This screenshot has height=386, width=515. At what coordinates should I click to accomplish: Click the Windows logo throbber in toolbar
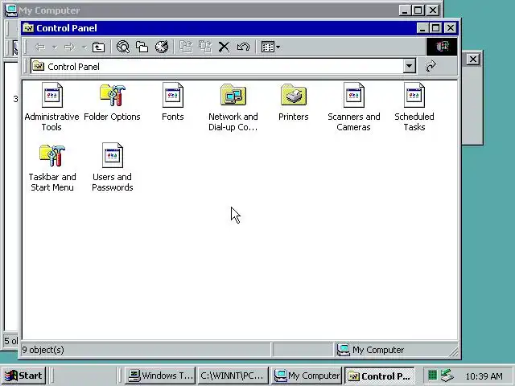point(442,47)
